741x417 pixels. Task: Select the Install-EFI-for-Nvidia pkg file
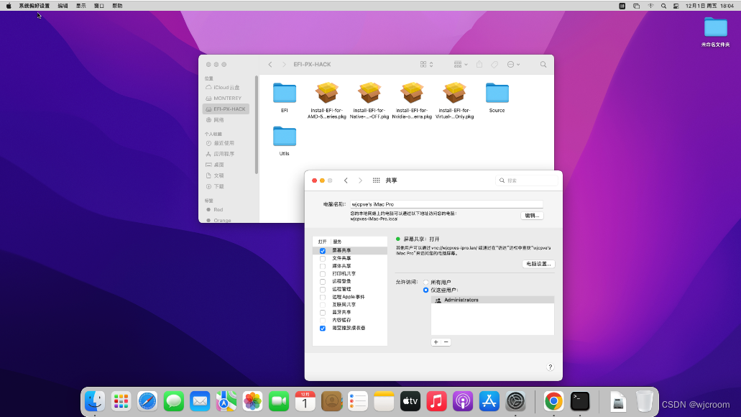(x=412, y=93)
